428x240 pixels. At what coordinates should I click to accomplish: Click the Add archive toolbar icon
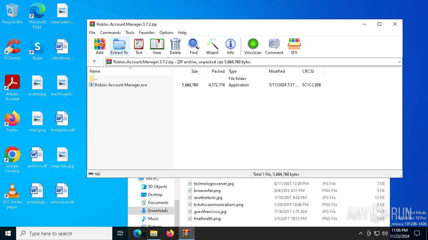100,46
